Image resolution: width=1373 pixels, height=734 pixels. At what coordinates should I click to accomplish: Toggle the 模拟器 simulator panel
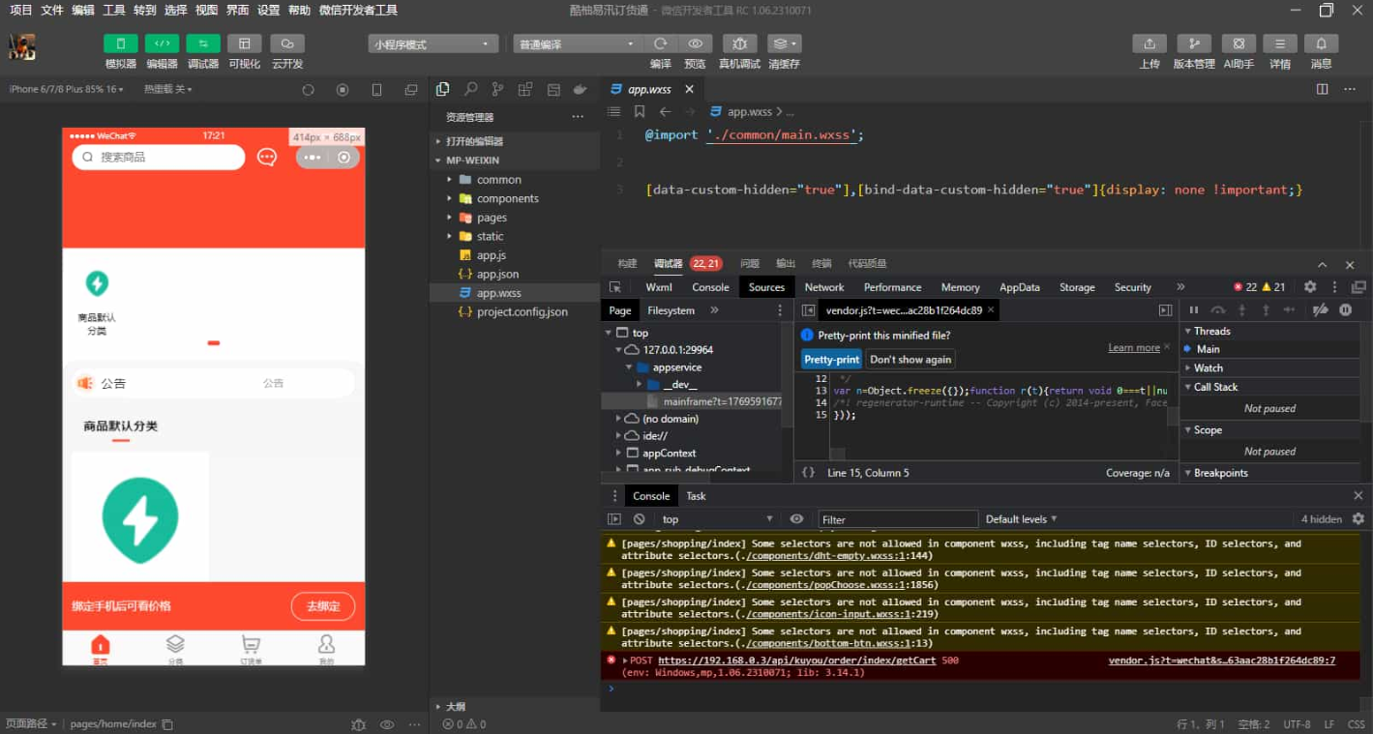click(121, 44)
